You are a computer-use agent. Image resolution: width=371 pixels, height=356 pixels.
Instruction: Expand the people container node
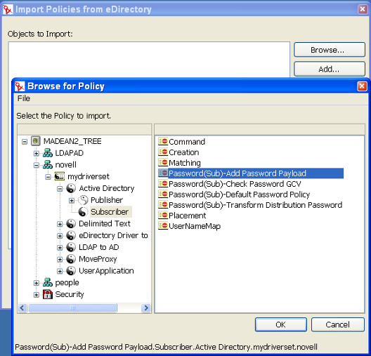coord(37,283)
